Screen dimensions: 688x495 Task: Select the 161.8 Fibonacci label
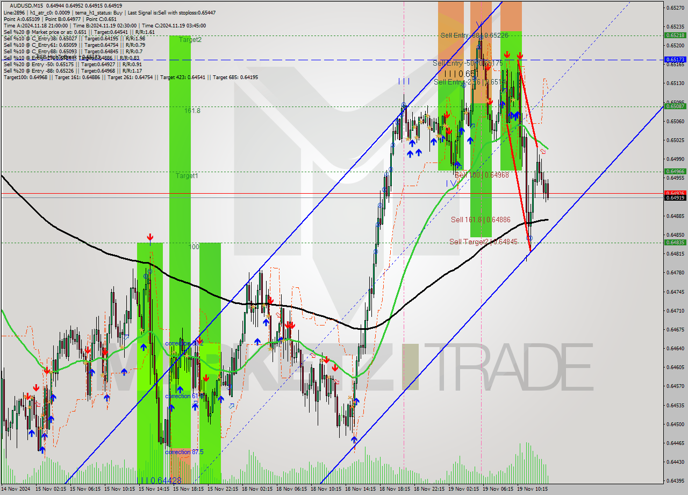192,111
